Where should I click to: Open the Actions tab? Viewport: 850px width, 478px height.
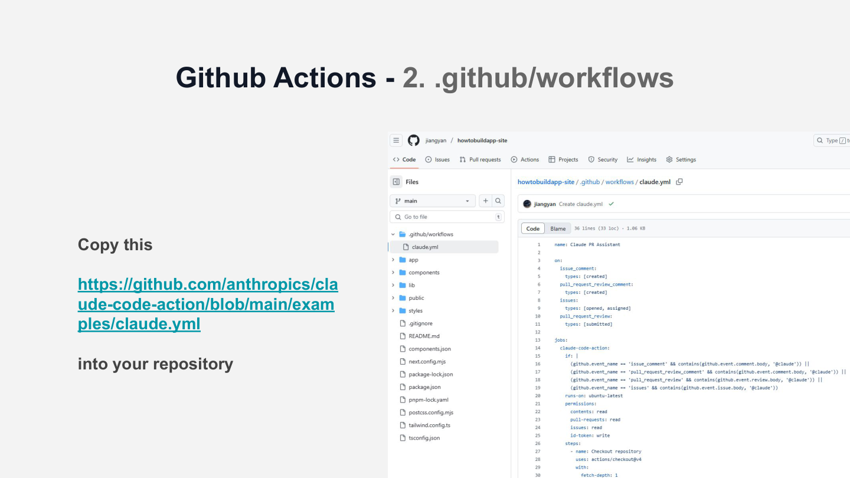(525, 159)
